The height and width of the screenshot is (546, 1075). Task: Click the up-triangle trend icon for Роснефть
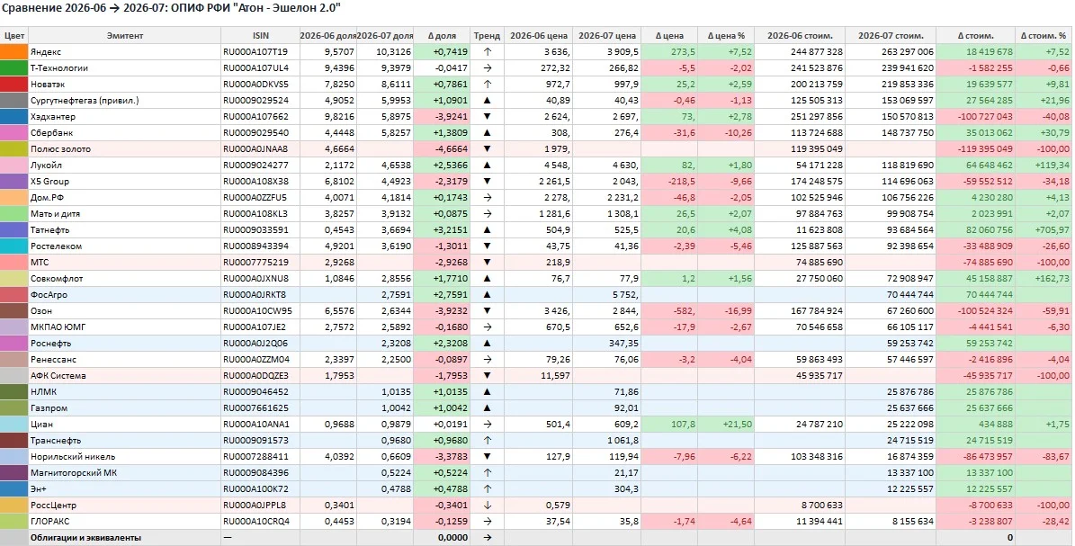pyautogui.click(x=488, y=344)
